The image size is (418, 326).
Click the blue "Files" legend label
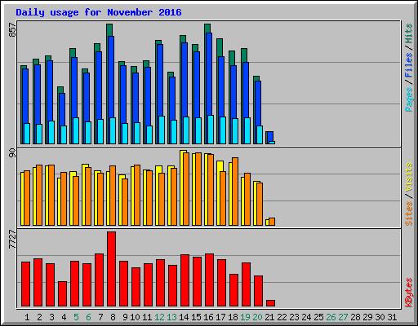click(x=408, y=65)
